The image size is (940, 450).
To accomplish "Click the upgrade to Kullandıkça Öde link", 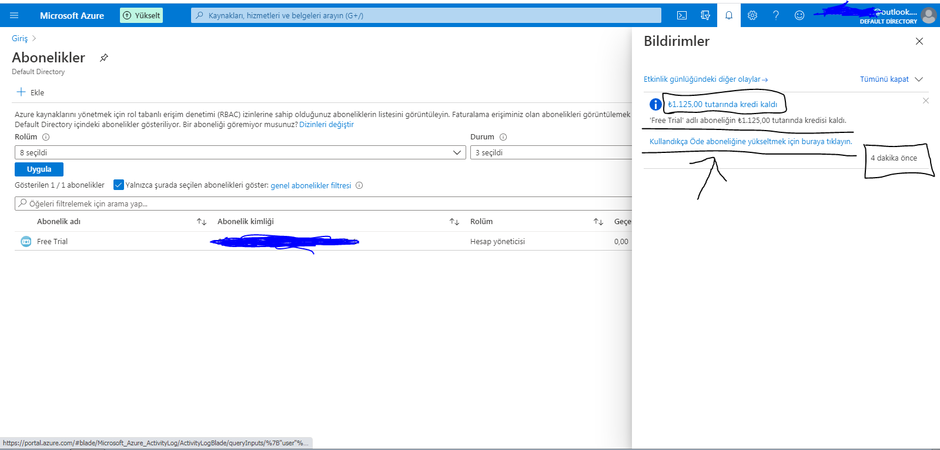I will (x=751, y=141).
